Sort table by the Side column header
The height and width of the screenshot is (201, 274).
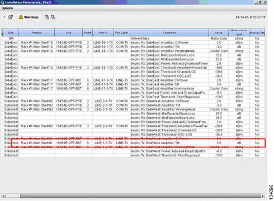pyautogui.click(x=11, y=32)
